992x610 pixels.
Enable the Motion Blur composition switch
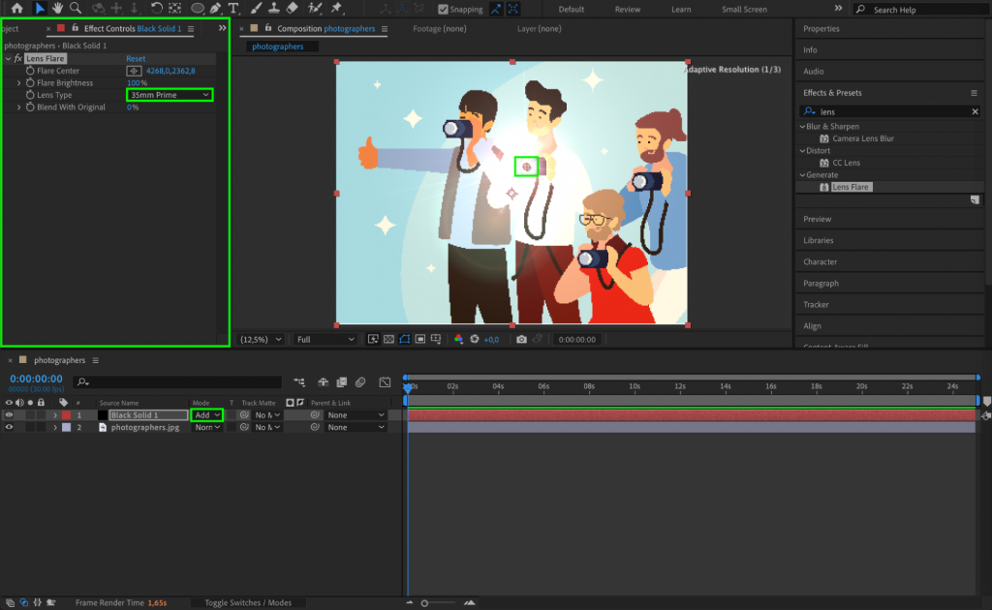[360, 381]
